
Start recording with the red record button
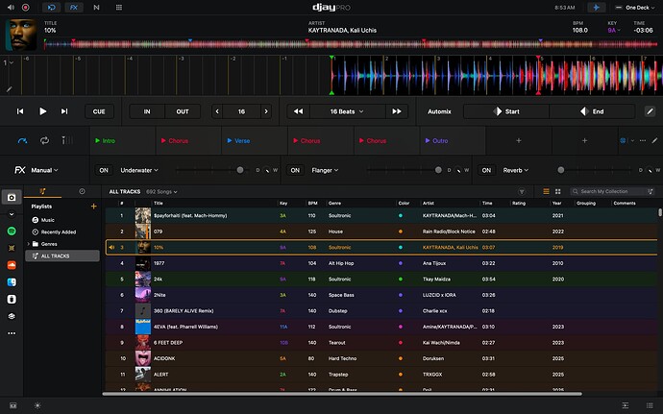point(26,7)
